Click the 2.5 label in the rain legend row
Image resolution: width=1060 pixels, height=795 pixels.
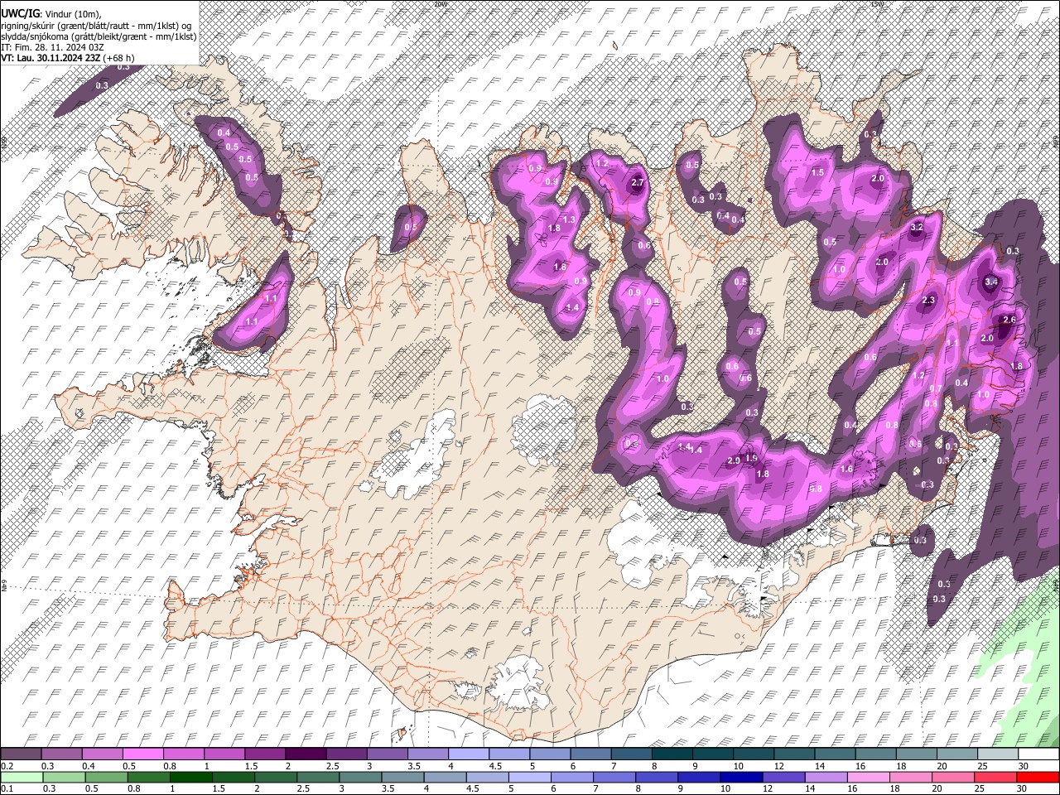click(303, 788)
